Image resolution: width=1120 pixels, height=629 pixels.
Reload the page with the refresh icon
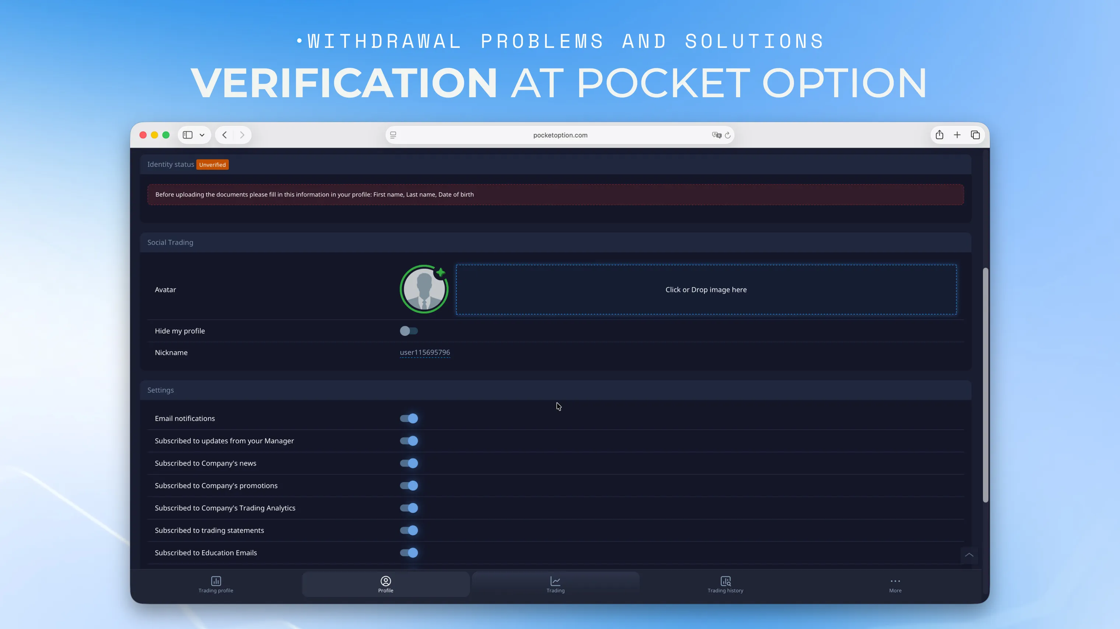pos(728,135)
